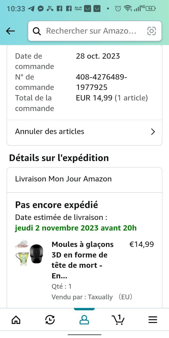Tap the Wi-Fi status icon

[x=128, y=8]
